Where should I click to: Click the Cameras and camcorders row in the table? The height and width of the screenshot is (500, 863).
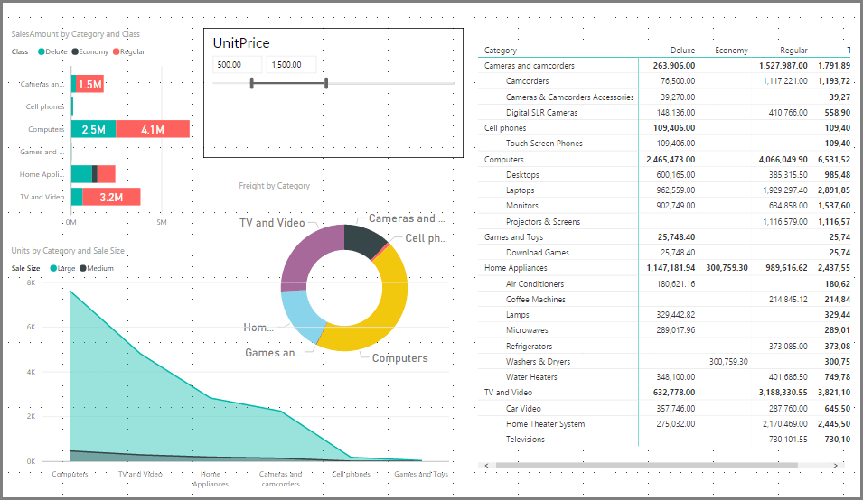pyautogui.click(x=664, y=65)
